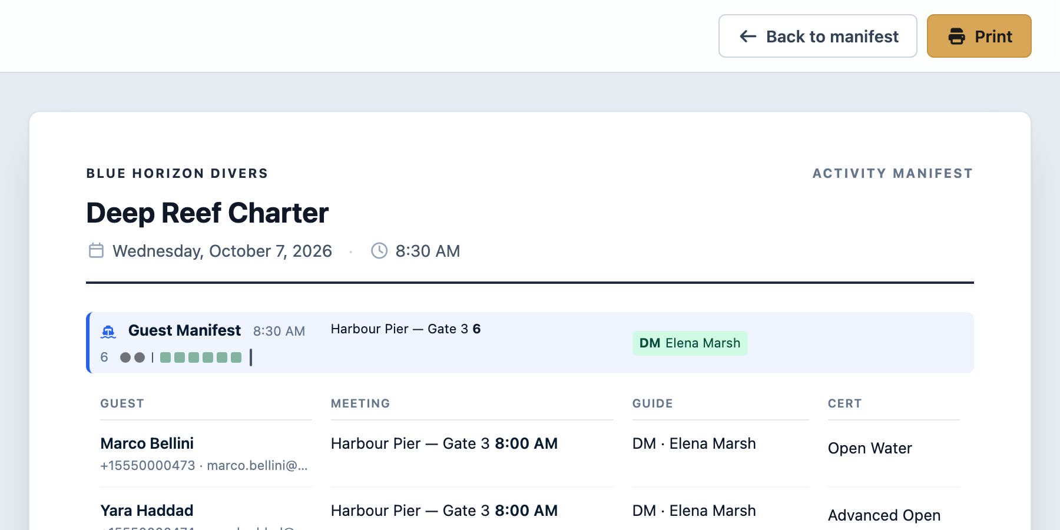Viewport: 1060px width, 530px height.
Task: Click Marco Bellini's phone and email line
Action: 204,466
